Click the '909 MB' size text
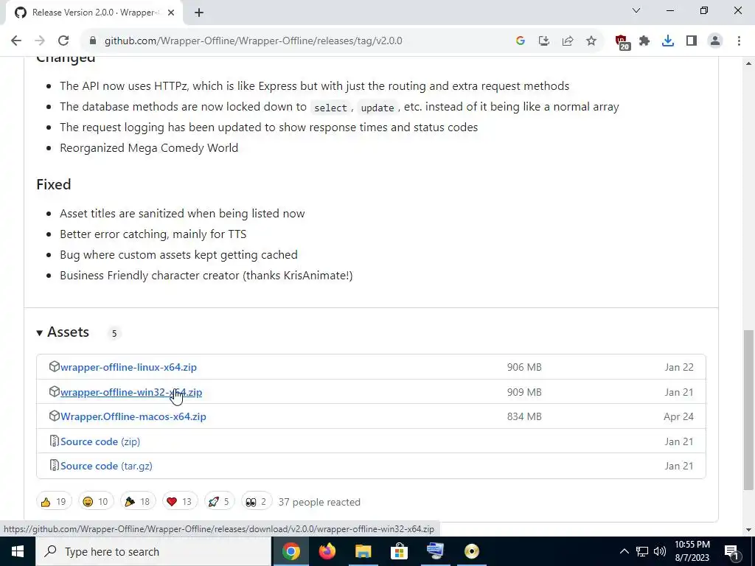 coord(524,392)
